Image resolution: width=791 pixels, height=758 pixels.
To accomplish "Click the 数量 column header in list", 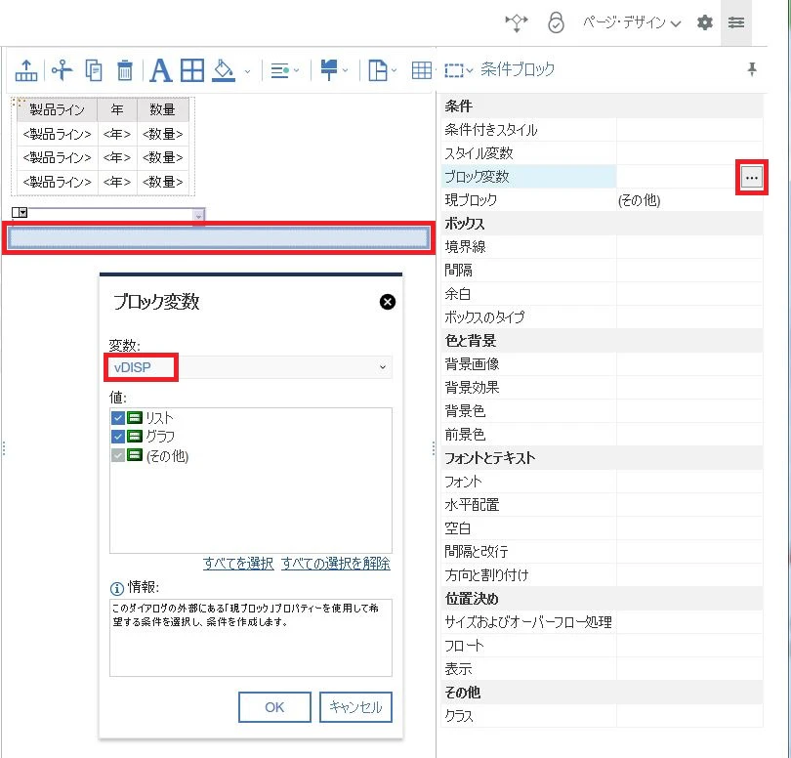I will pyautogui.click(x=162, y=109).
